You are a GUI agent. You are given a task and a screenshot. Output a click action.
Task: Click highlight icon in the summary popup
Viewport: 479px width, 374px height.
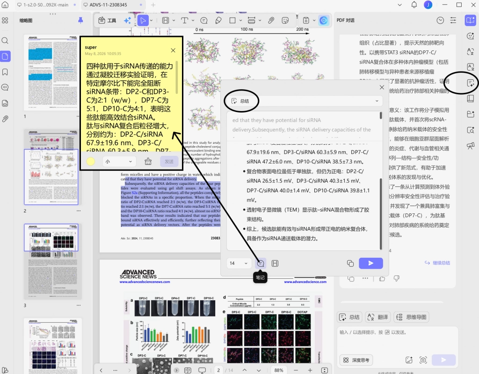[x=275, y=263]
